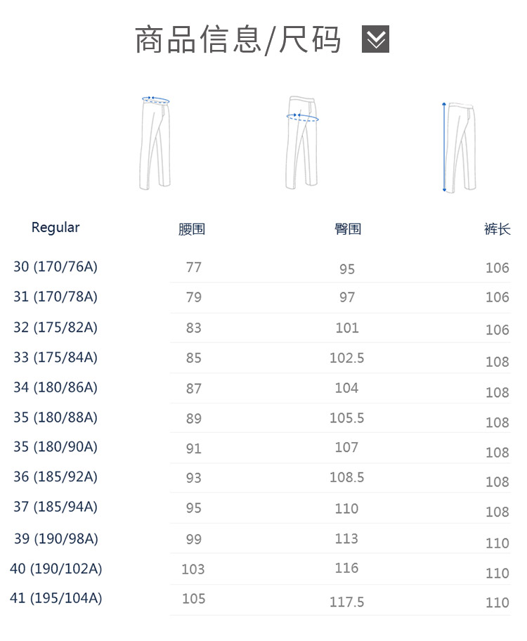The width and height of the screenshot is (527, 641).
Task: Click the double-chevron down icon beside title
Action: pyautogui.click(x=375, y=39)
